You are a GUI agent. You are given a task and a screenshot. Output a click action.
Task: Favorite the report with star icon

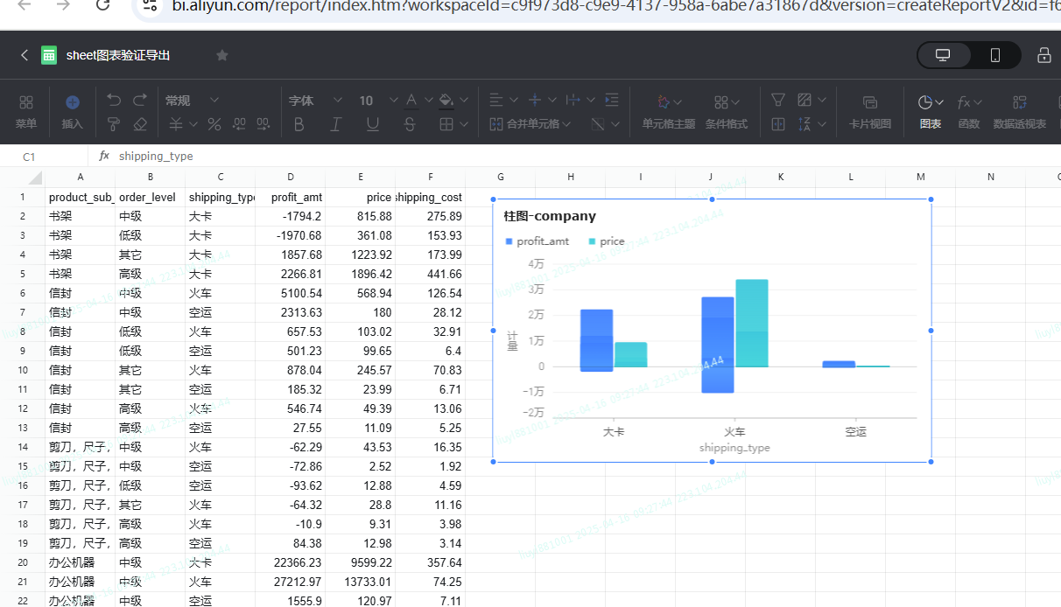pos(222,55)
